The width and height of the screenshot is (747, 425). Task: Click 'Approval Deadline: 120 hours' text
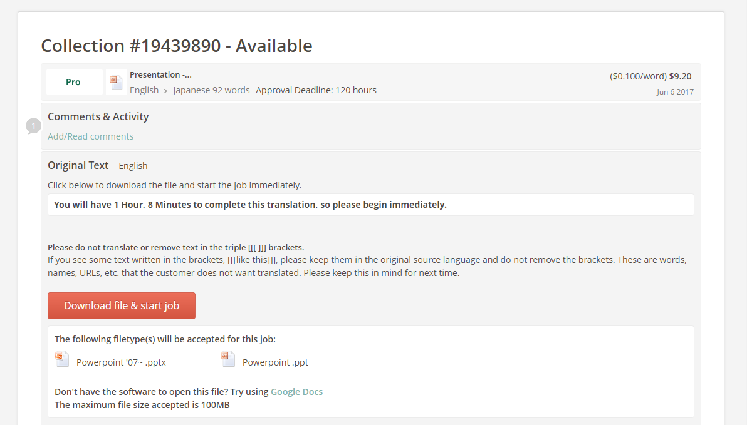[x=316, y=90]
